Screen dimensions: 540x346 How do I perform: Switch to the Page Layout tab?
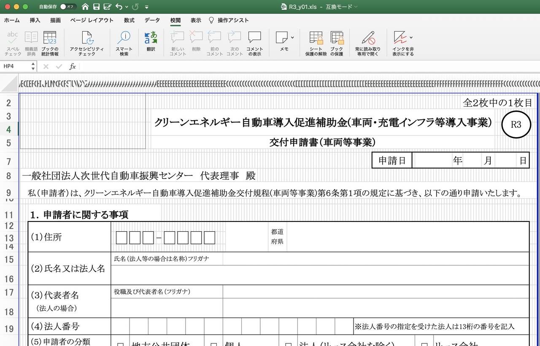click(x=92, y=20)
